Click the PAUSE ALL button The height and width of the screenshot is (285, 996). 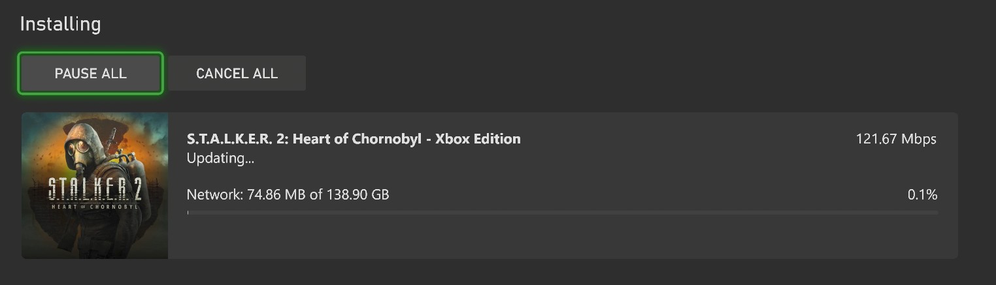(90, 74)
